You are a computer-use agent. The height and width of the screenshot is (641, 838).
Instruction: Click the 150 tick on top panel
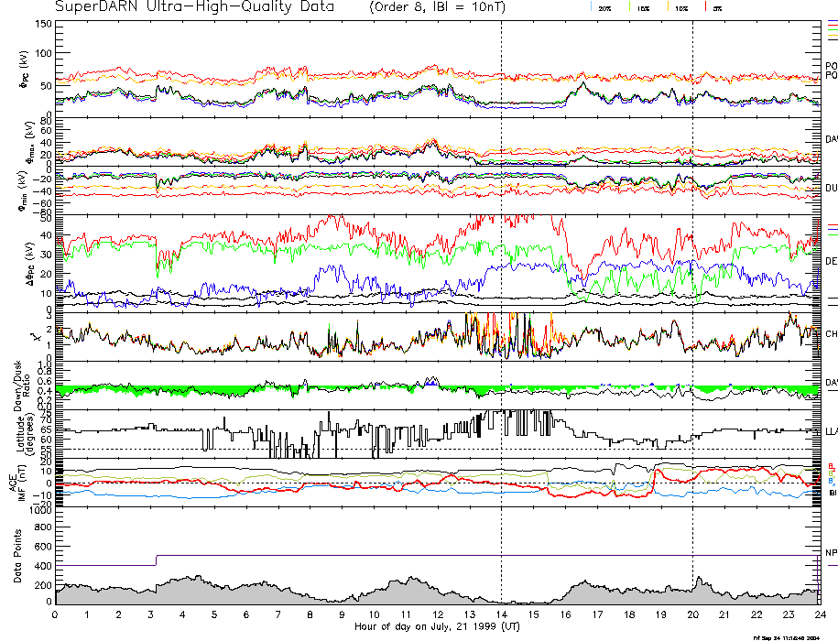(43, 24)
